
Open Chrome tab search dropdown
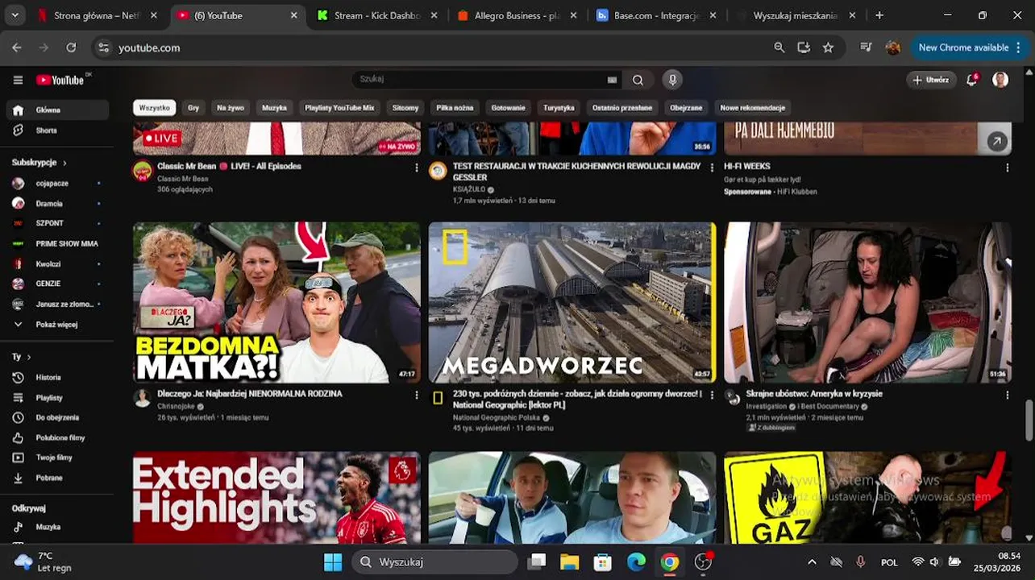(15, 15)
